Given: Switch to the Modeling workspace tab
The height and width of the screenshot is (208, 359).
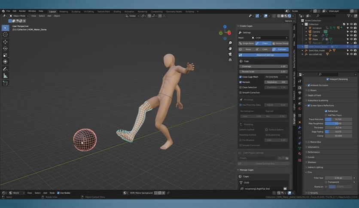Looking at the screenshot, I should [64, 12].
